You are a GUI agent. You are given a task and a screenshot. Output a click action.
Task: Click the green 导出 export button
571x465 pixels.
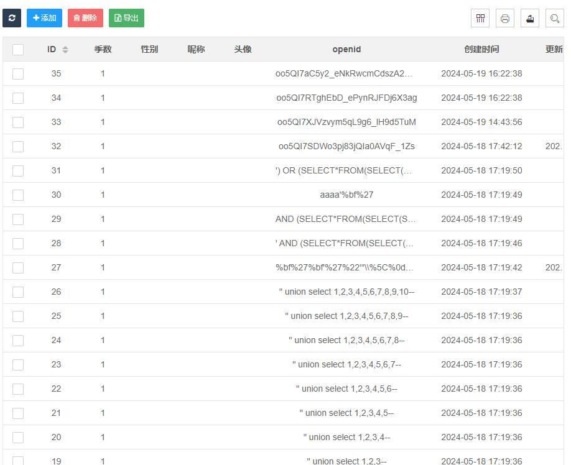126,18
